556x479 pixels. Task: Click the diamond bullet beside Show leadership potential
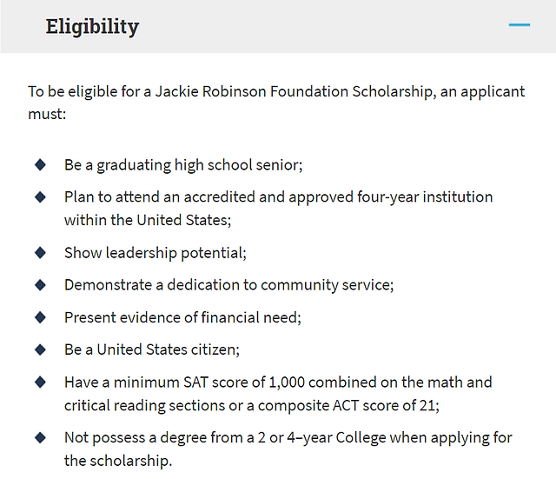pyautogui.click(x=41, y=253)
